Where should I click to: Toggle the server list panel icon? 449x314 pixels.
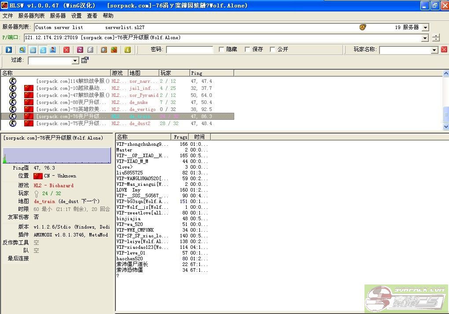click(x=33, y=50)
